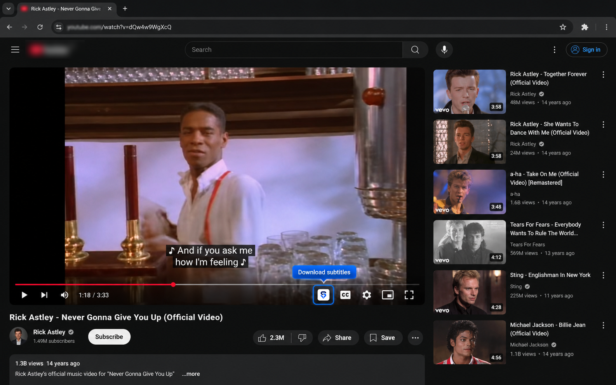The width and height of the screenshot is (616, 385).
Task: Skip to next video
Action: tap(44, 295)
